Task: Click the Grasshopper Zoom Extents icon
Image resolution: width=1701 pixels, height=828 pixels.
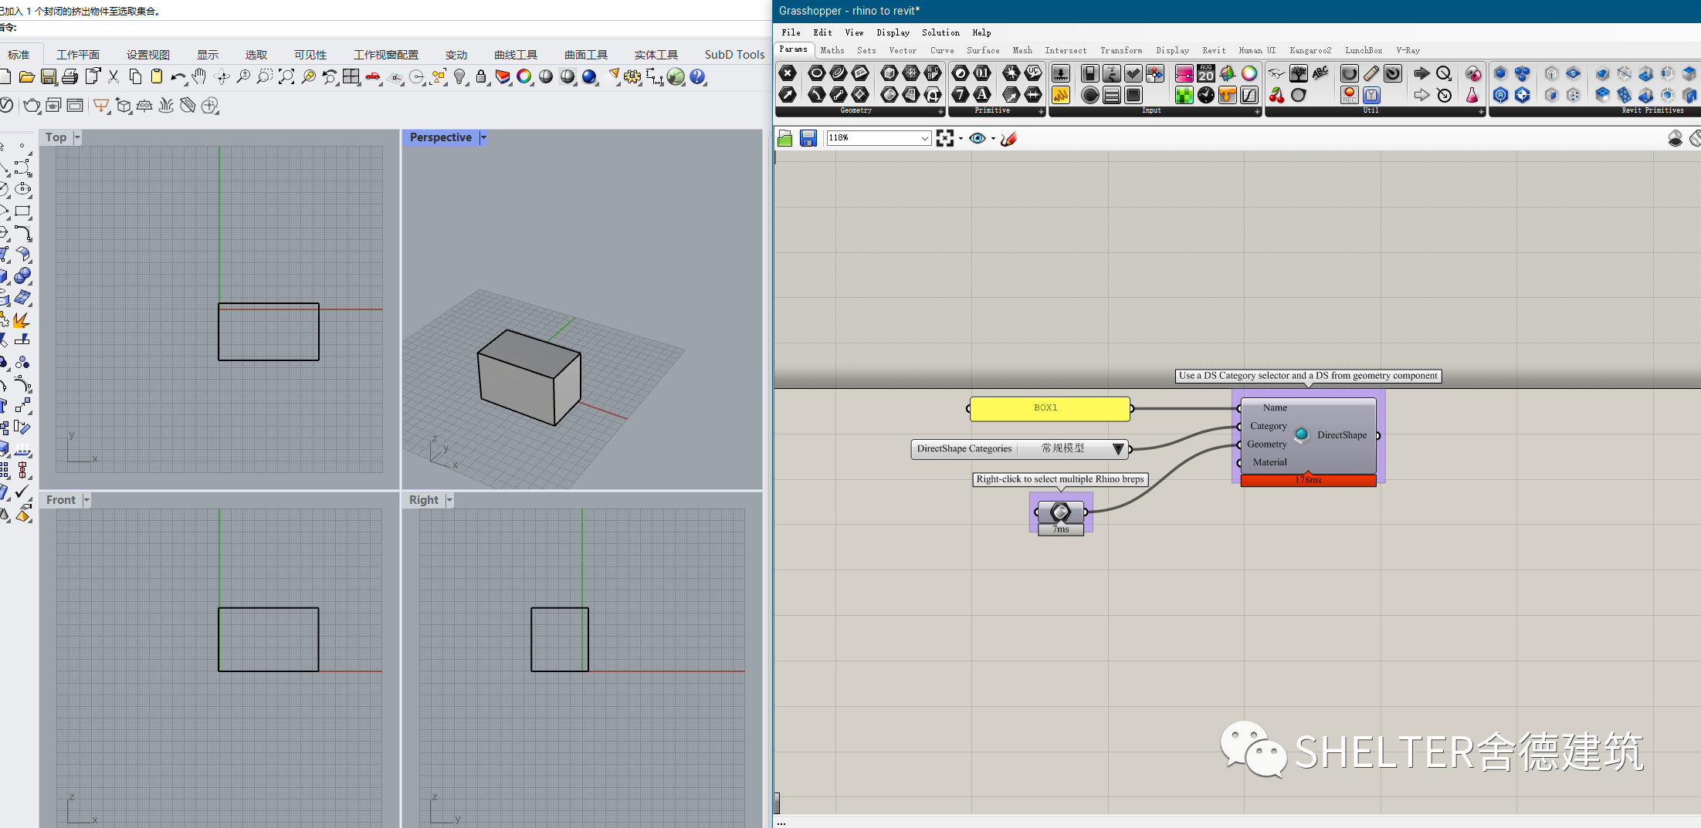Action: (945, 138)
